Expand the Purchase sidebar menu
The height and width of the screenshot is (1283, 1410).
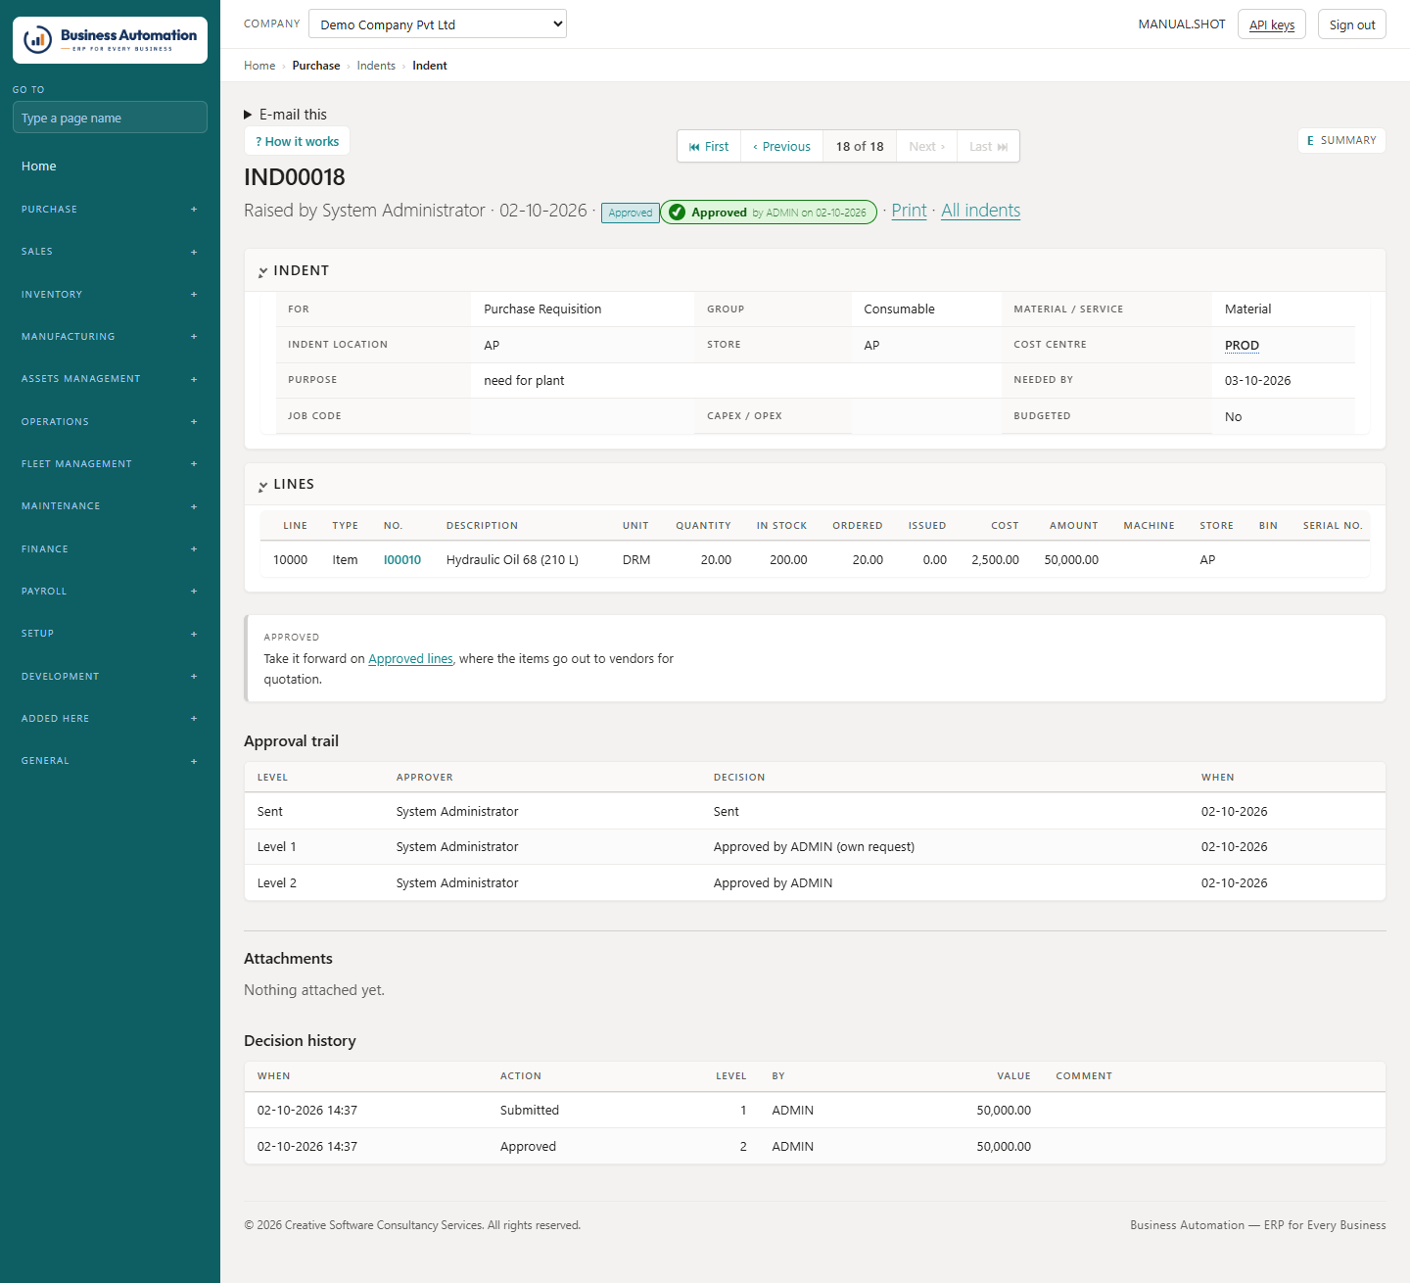110,210
